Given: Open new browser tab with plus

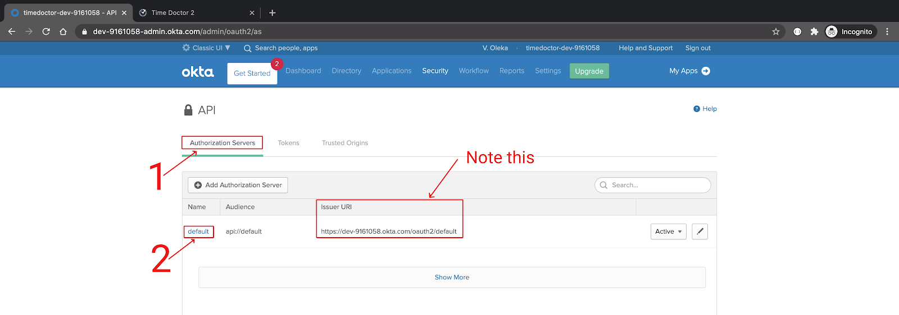Looking at the screenshot, I should tap(273, 12).
